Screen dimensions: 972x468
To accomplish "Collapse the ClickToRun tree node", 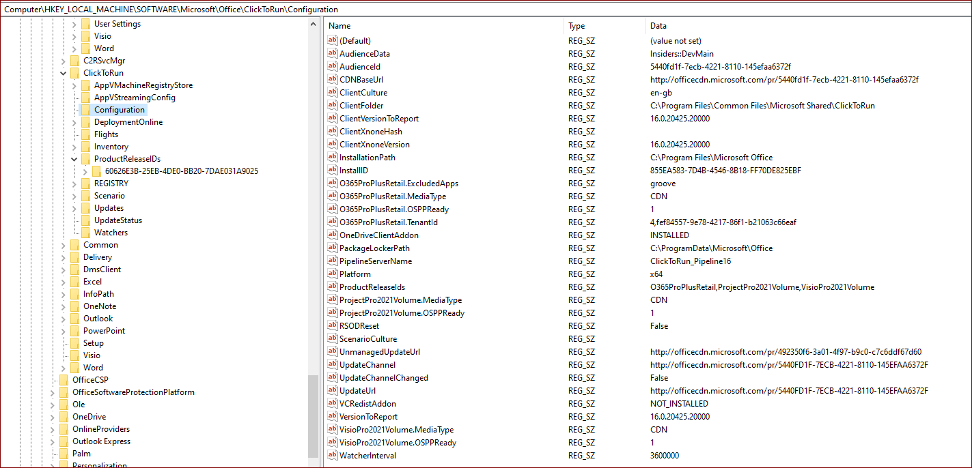I will pyautogui.click(x=64, y=73).
